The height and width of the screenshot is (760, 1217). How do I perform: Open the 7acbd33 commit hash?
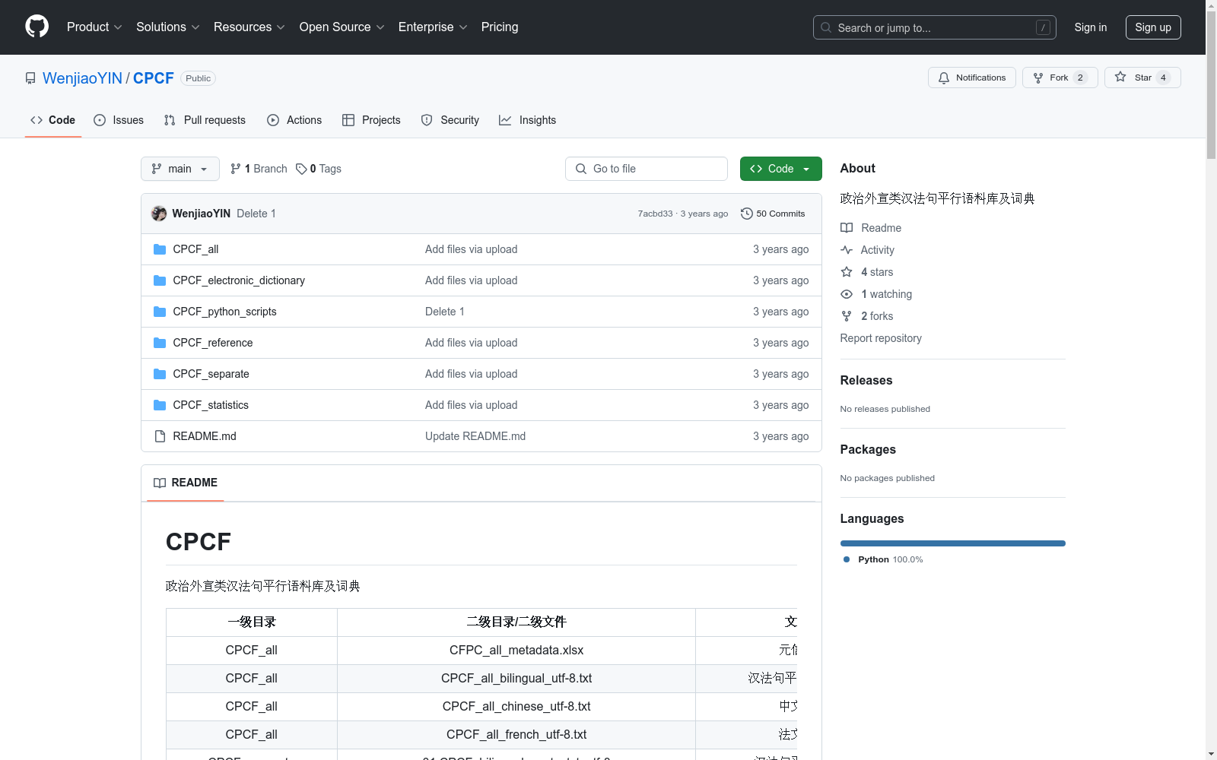point(655,214)
